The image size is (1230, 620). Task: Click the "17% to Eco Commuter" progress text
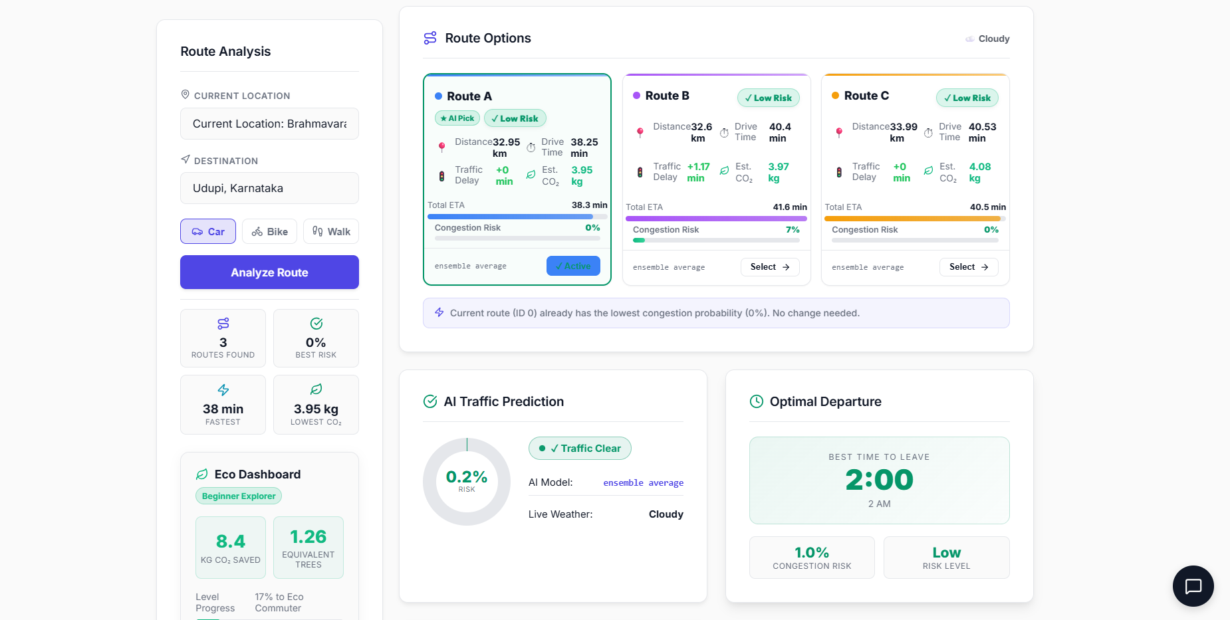(x=279, y=603)
